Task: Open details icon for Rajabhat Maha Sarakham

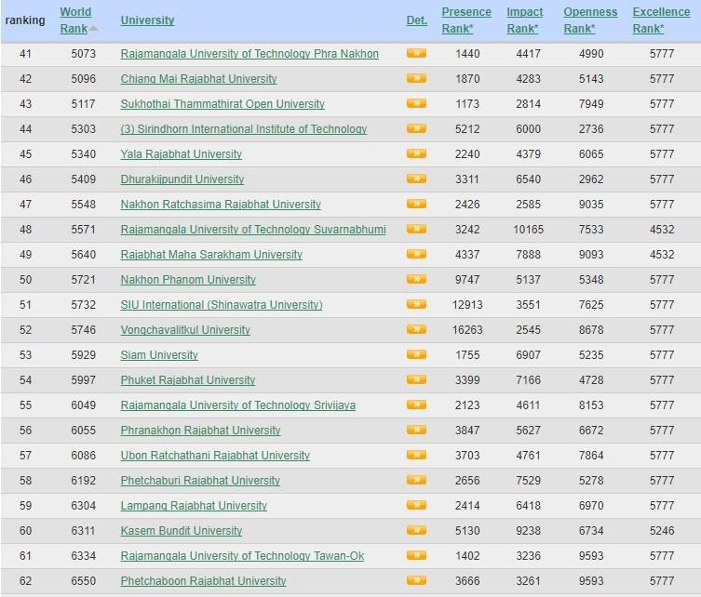Action: pos(416,254)
